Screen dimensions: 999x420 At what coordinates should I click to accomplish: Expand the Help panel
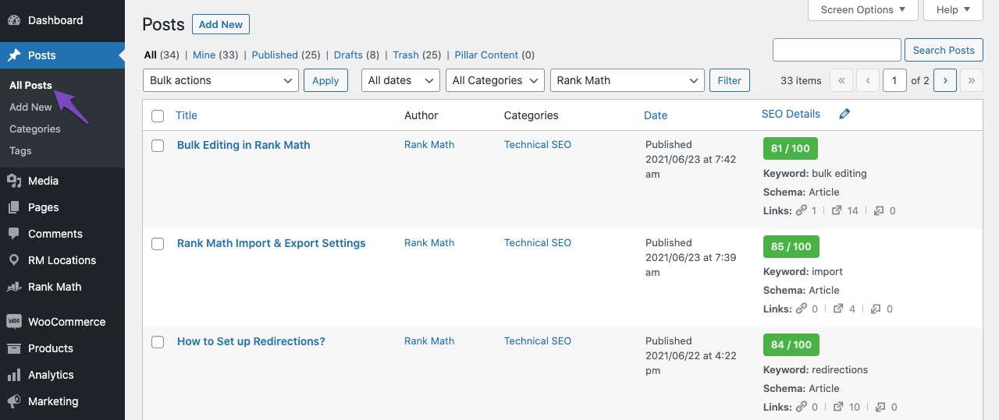click(x=953, y=9)
